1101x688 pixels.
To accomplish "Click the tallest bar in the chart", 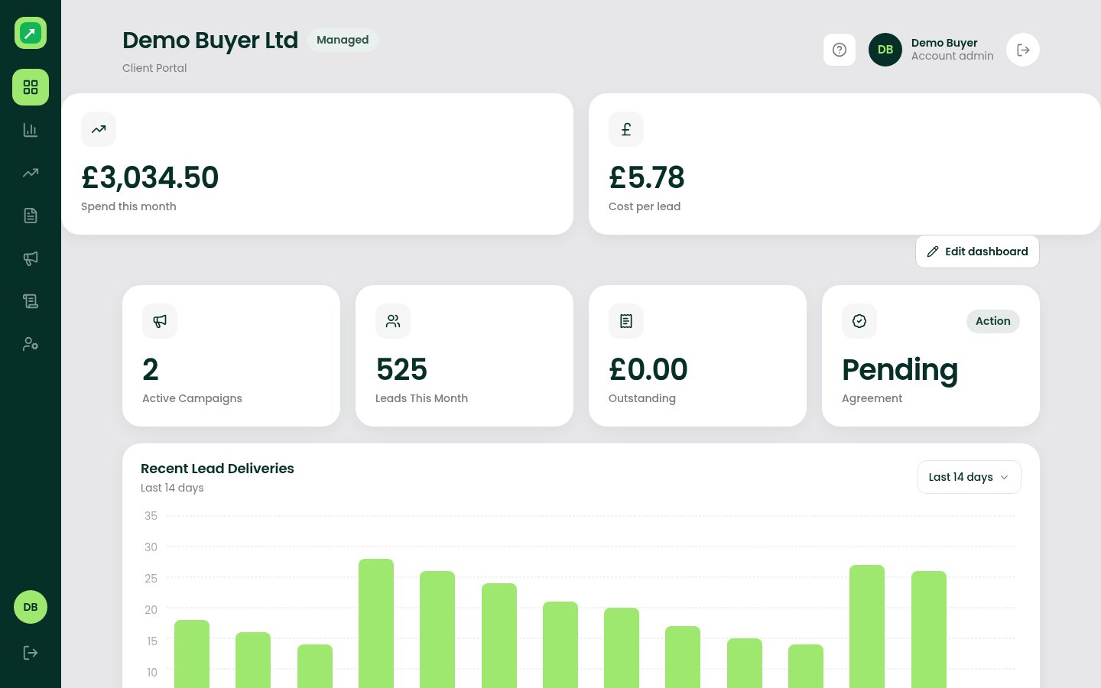I will [x=376, y=623].
